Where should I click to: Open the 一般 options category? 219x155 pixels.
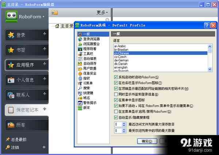(x=93, y=34)
